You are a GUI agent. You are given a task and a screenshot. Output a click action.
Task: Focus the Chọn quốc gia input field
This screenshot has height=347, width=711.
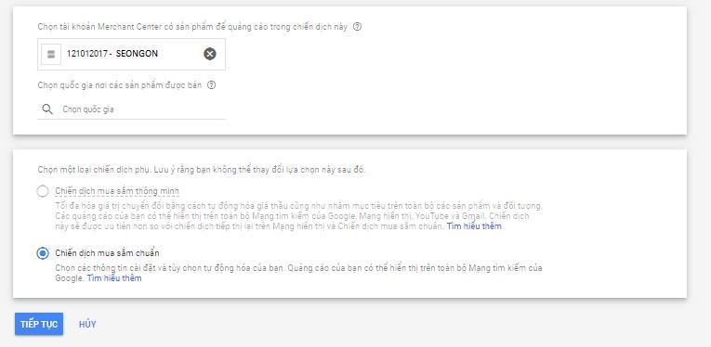(131, 109)
